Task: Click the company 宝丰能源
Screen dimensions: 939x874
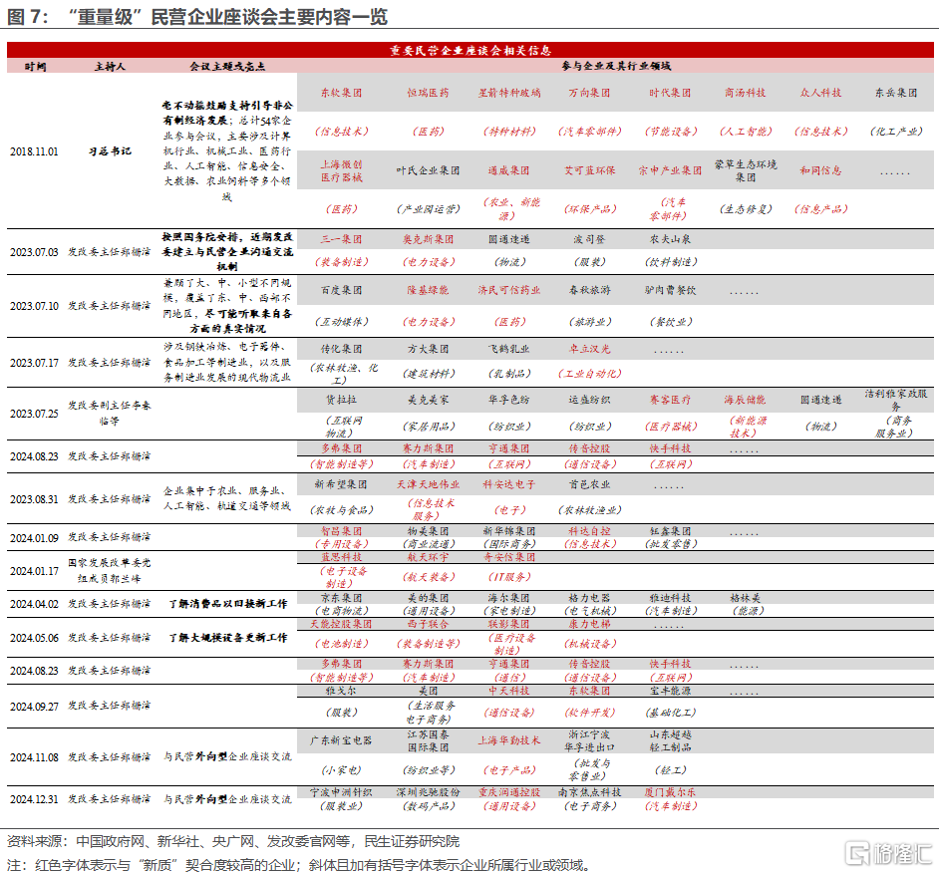Action: click(x=670, y=691)
